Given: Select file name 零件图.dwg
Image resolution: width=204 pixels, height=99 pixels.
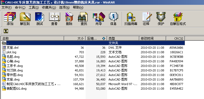Looking at the screenshot, I should pyautogui.click(x=14, y=75).
